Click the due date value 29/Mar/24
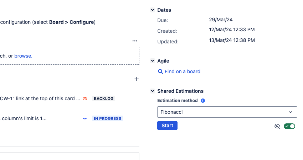This screenshot has width=303, height=160. [221, 20]
